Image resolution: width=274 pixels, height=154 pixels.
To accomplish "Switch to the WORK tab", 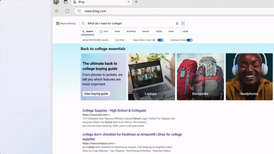I will [117, 31].
